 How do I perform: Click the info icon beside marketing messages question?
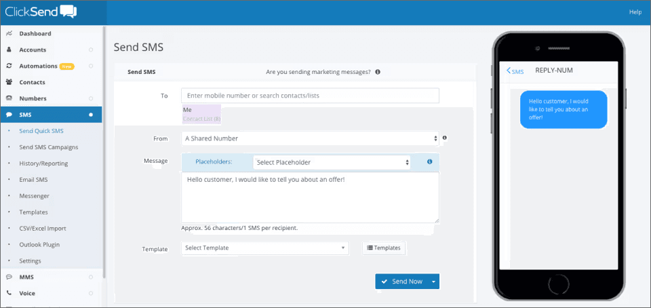click(378, 72)
